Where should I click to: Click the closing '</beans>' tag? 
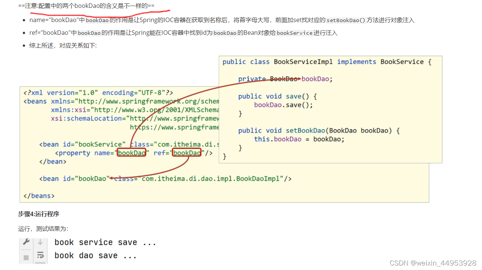tap(39, 196)
